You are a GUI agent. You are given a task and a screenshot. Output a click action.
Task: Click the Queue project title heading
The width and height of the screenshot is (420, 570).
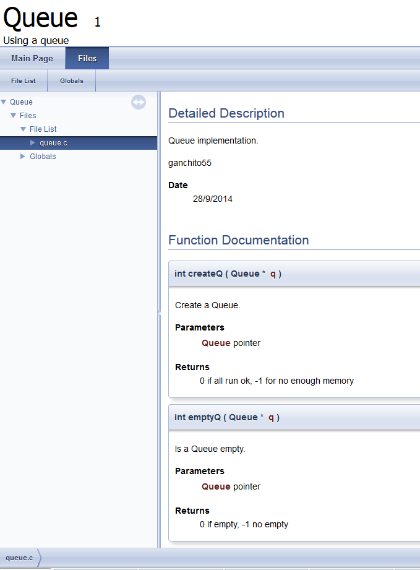pyautogui.click(x=40, y=18)
